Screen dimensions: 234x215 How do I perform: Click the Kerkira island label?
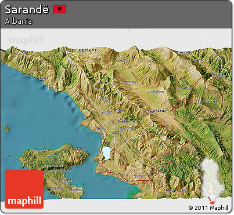click(x=53, y=156)
